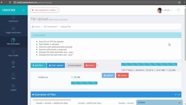
Task: Click the VERIFIER logo
Action: 9,10
